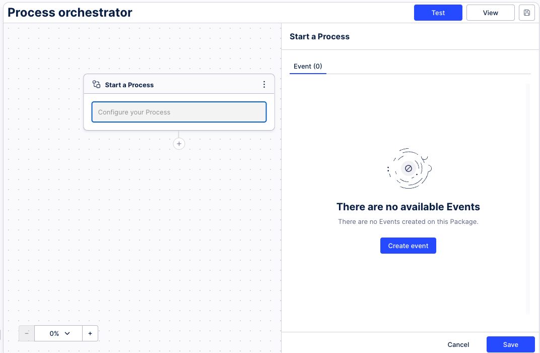Click the floppy disk save icon
Screen dimensions: 540x353
(526, 13)
